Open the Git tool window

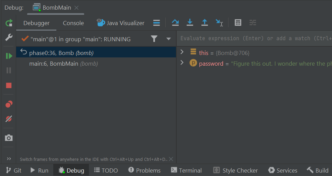pos(14,170)
